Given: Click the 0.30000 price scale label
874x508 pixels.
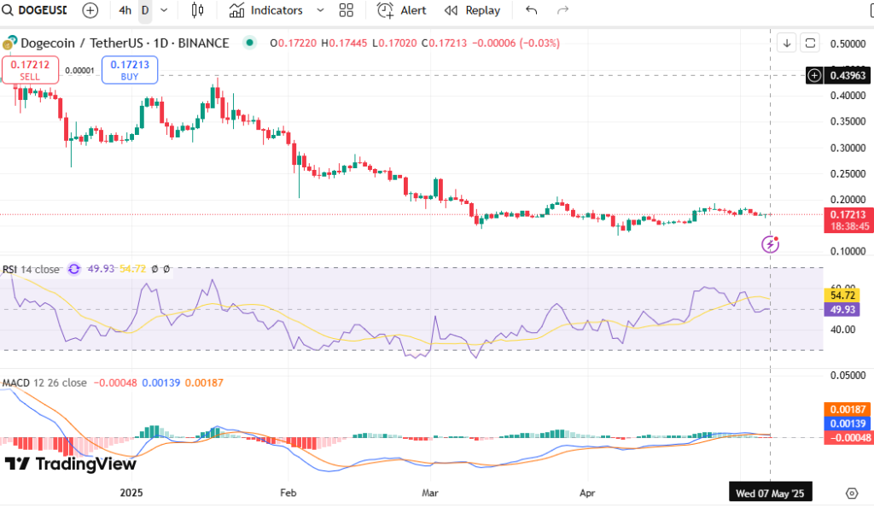Looking at the screenshot, I should coord(848,149).
